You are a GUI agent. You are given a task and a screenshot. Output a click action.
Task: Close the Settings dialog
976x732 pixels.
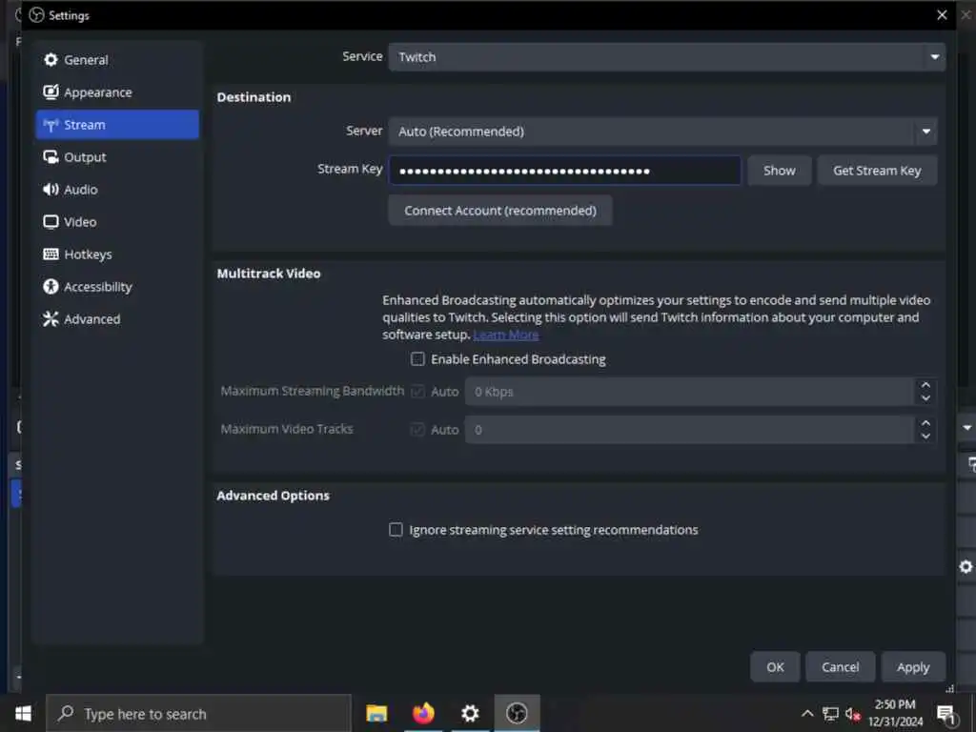(x=942, y=15)
